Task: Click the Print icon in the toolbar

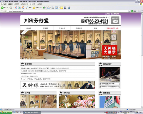Action: (53, 8)
